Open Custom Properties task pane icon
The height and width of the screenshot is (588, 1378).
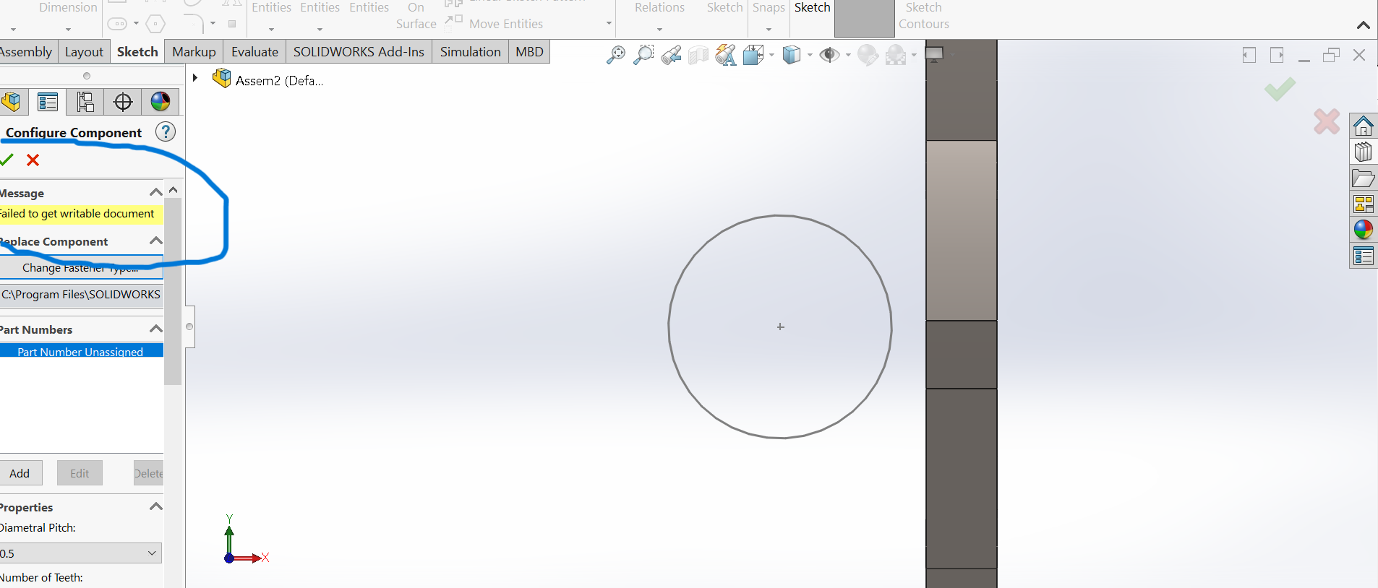1364,256
